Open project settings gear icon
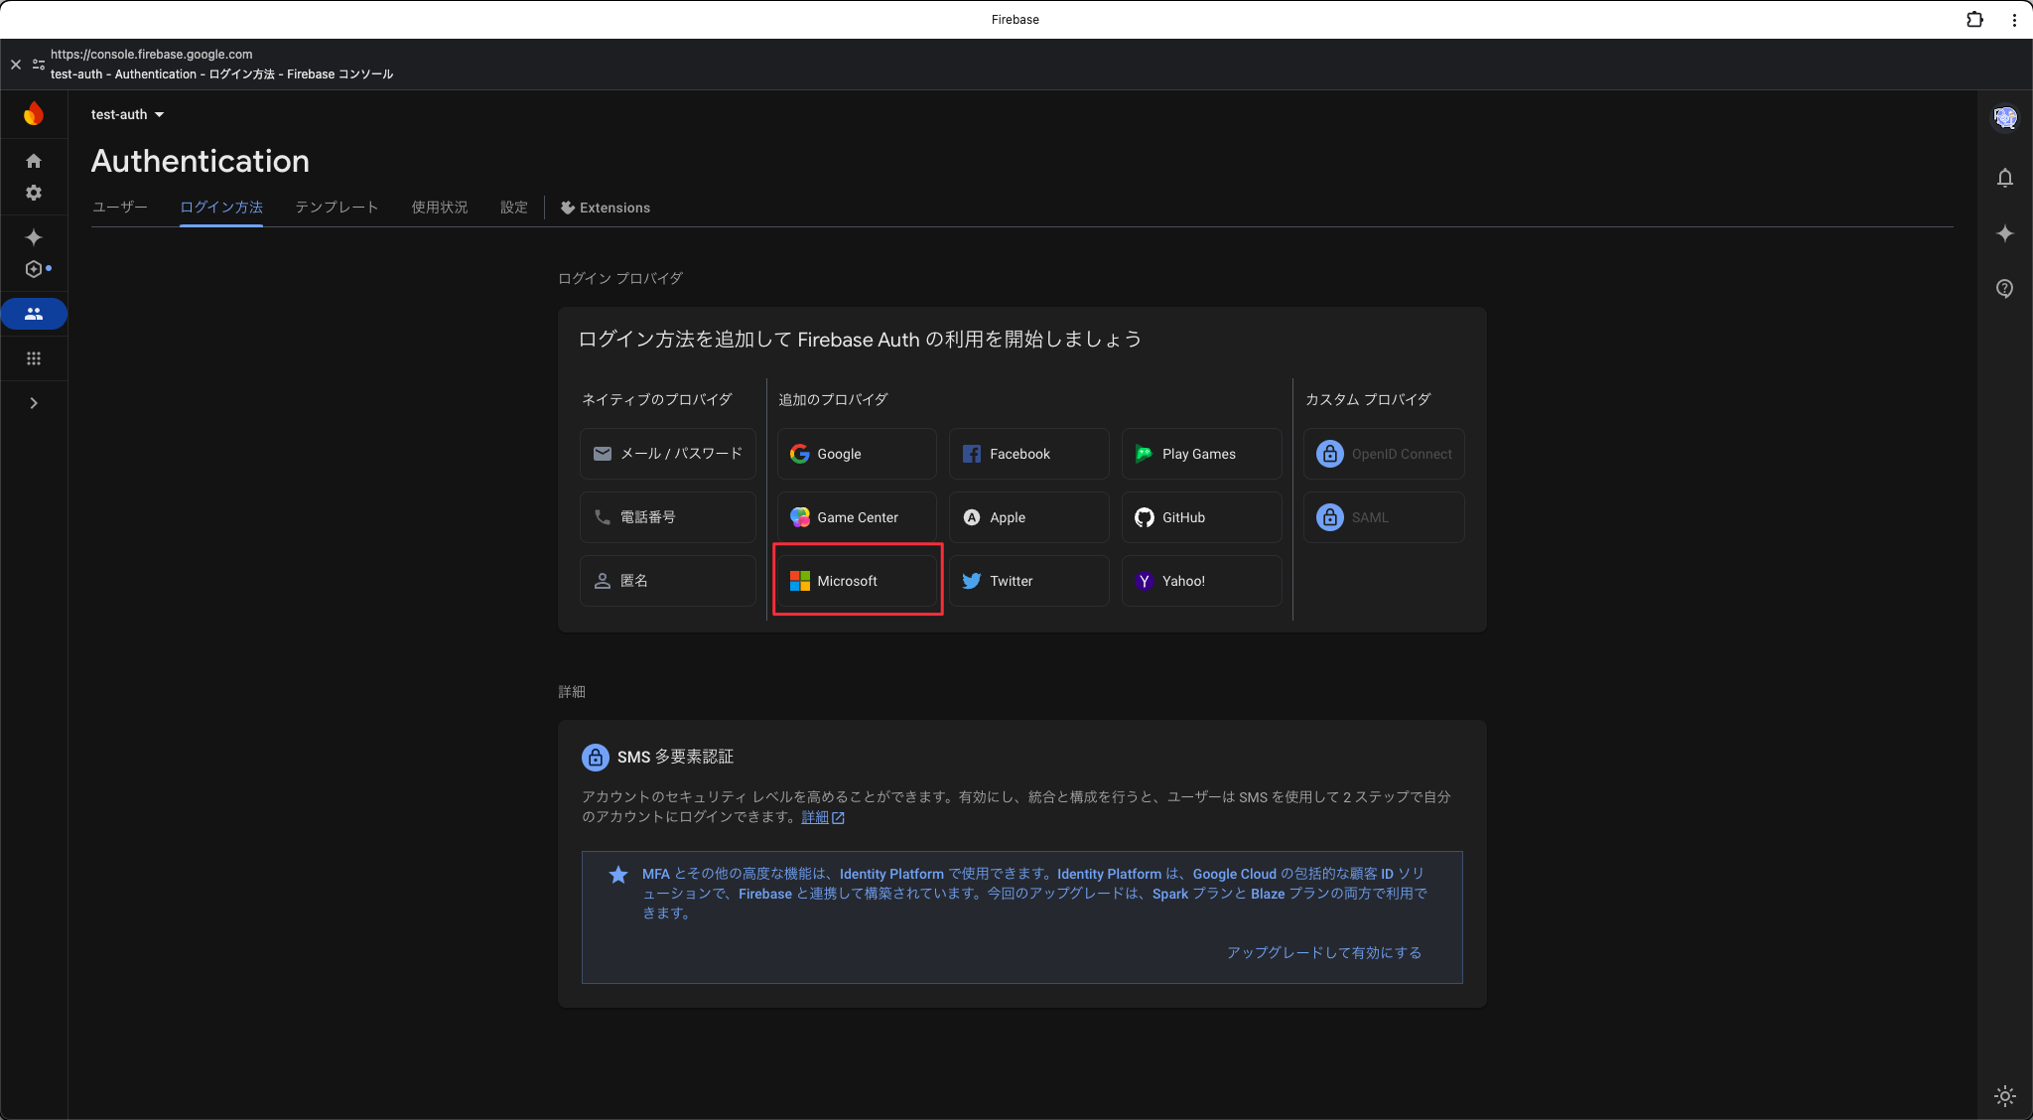This screenshot has height=1120, width=2033. coord(34,193)
